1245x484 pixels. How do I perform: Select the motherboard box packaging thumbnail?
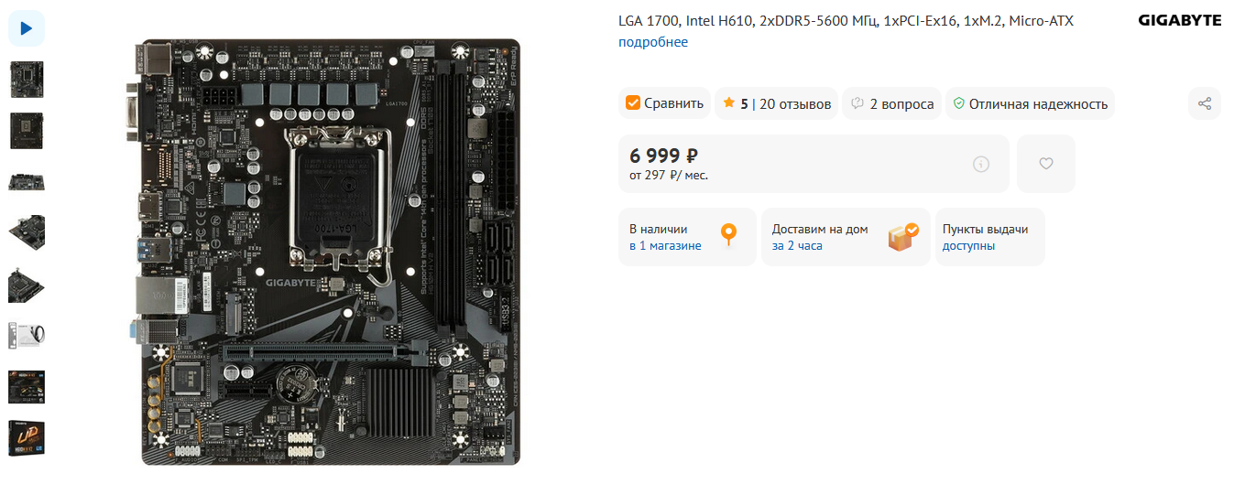pyautogui.click(x=27, y=438)
